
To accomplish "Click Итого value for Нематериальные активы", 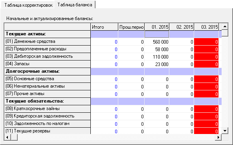I will [104, 86].
